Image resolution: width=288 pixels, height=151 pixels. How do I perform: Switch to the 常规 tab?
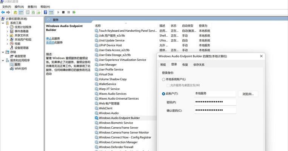pos(163,65)
